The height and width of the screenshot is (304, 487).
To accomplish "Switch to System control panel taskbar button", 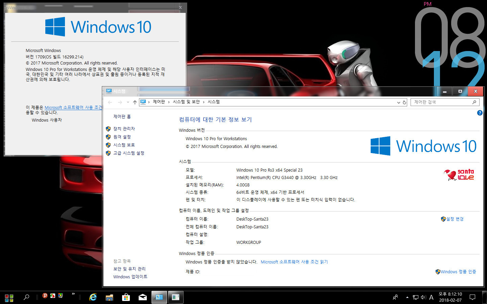I will coord(159,297).
